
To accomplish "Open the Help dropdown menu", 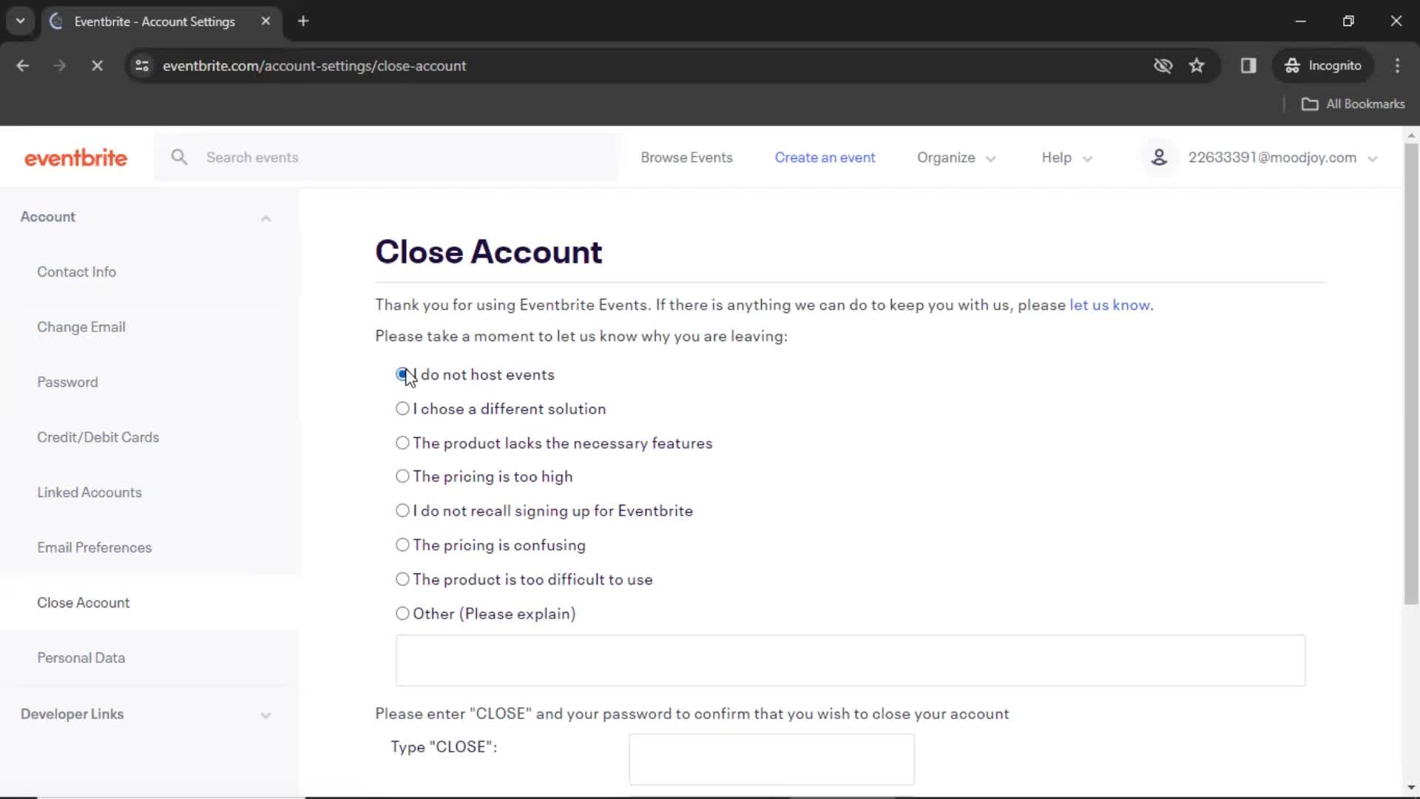I will (x=1066, y=158).
